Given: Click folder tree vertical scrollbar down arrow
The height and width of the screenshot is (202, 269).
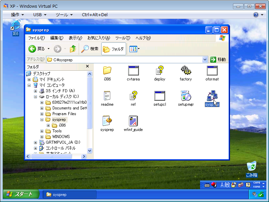Looking at the screenshot, I should pos(89,150).
